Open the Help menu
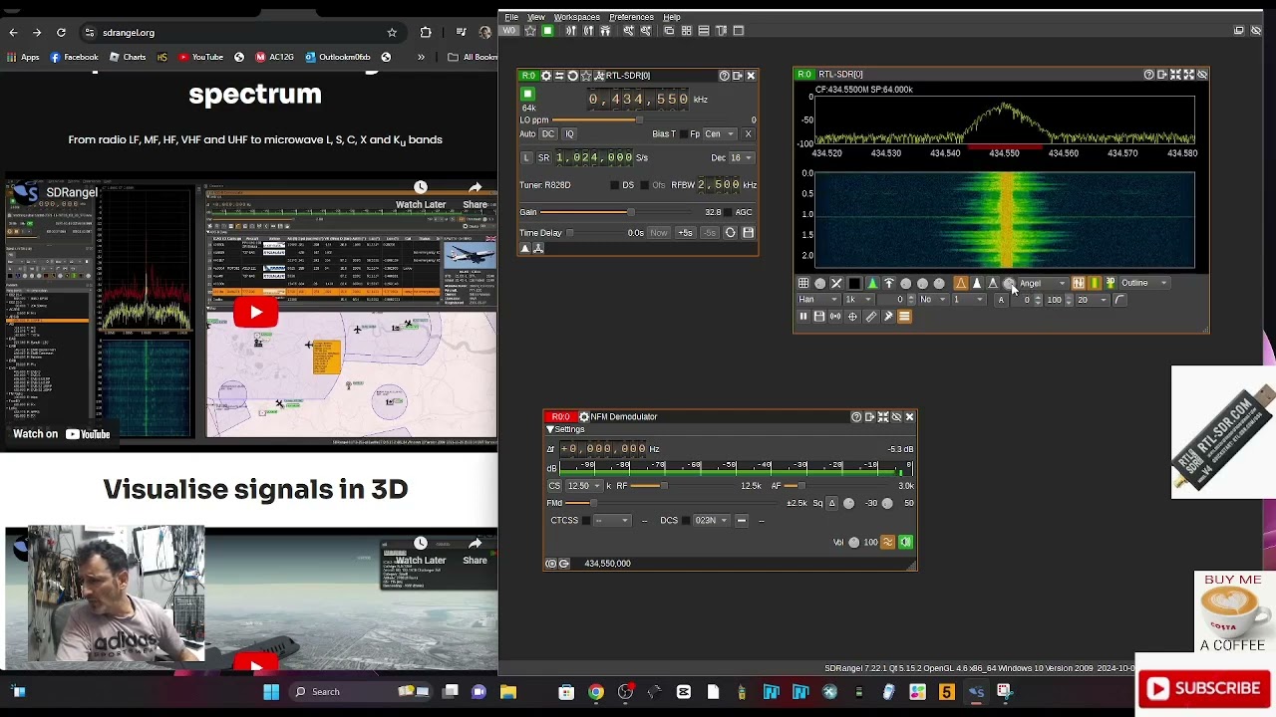 tap(672, 17)
